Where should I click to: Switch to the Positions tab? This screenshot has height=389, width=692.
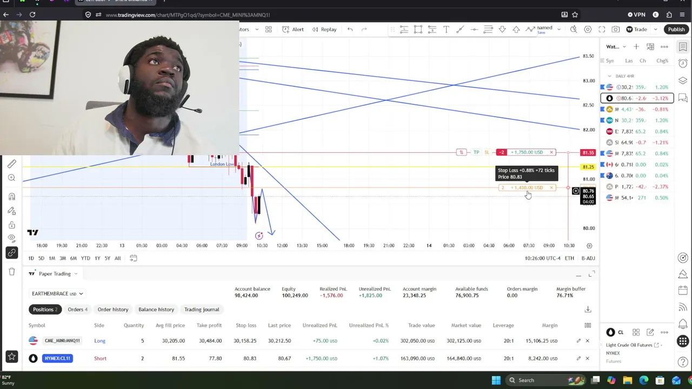point(45,310)
